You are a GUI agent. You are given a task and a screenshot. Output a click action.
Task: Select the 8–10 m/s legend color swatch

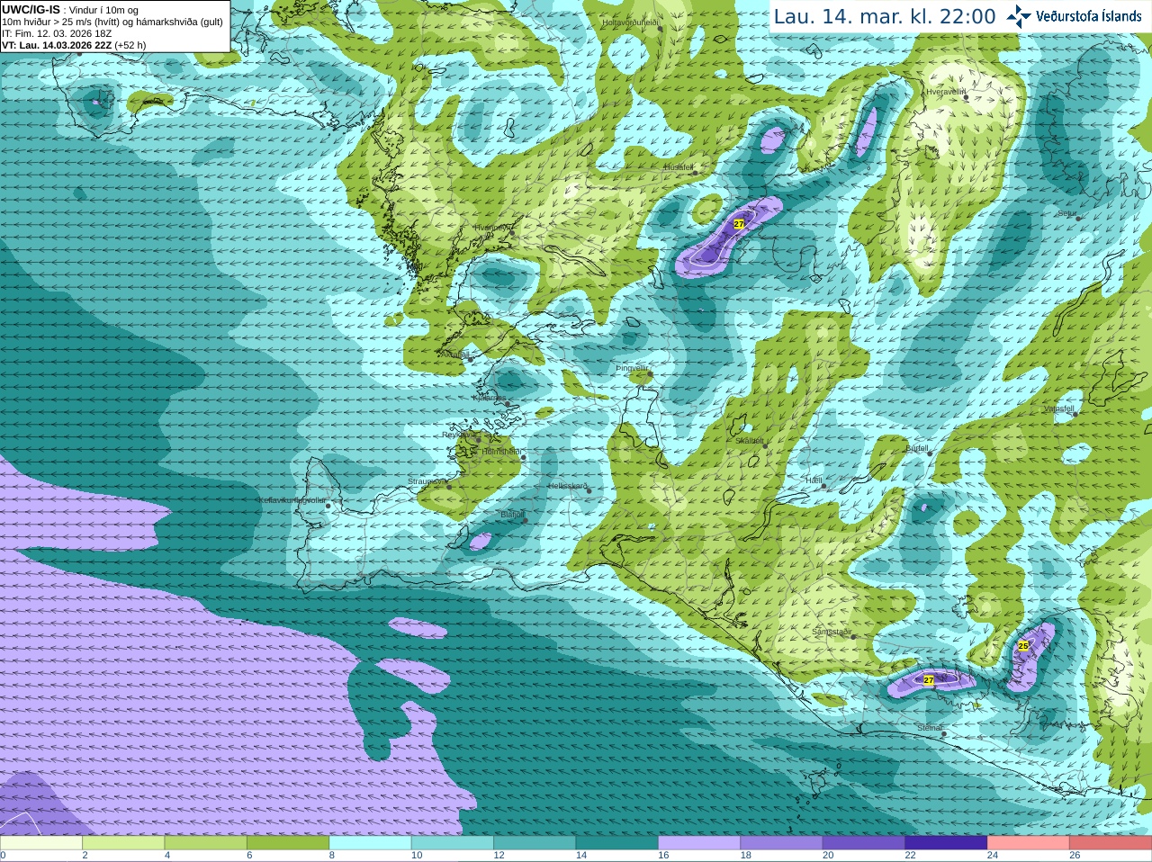370,843
